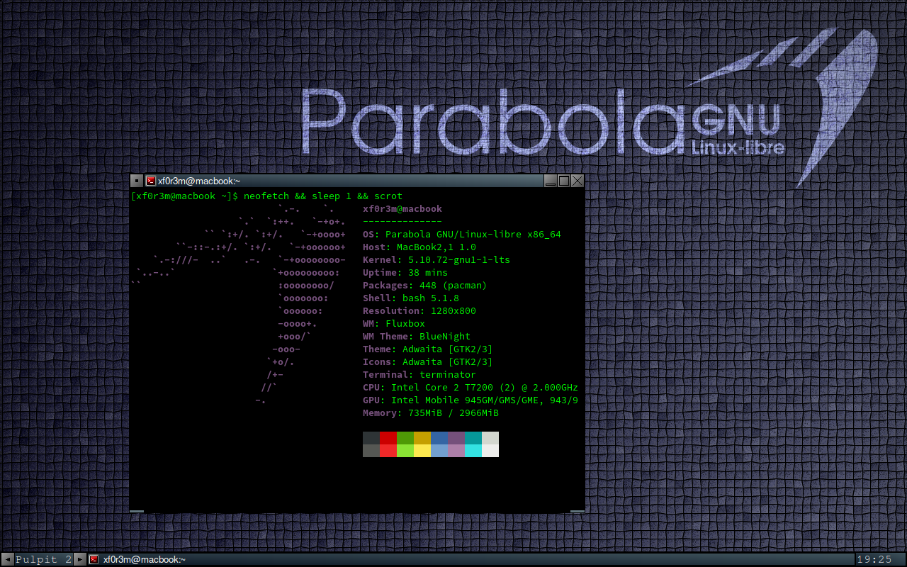Click the bright green color block
907x567 pixels.
click(x=405, y=451)
